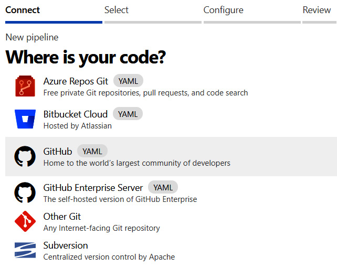Click 'The self-hosted version of GitHub Enterprise' text
This screenshot has width=337, height=268.
(x=120, y=199)
